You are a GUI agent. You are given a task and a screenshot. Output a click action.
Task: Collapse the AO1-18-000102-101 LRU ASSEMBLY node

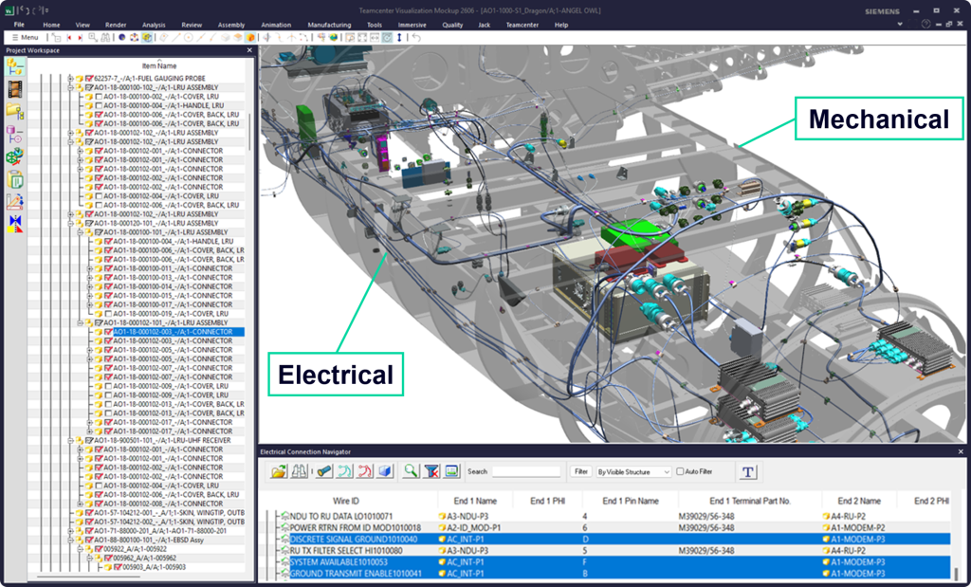pos(80,322)
